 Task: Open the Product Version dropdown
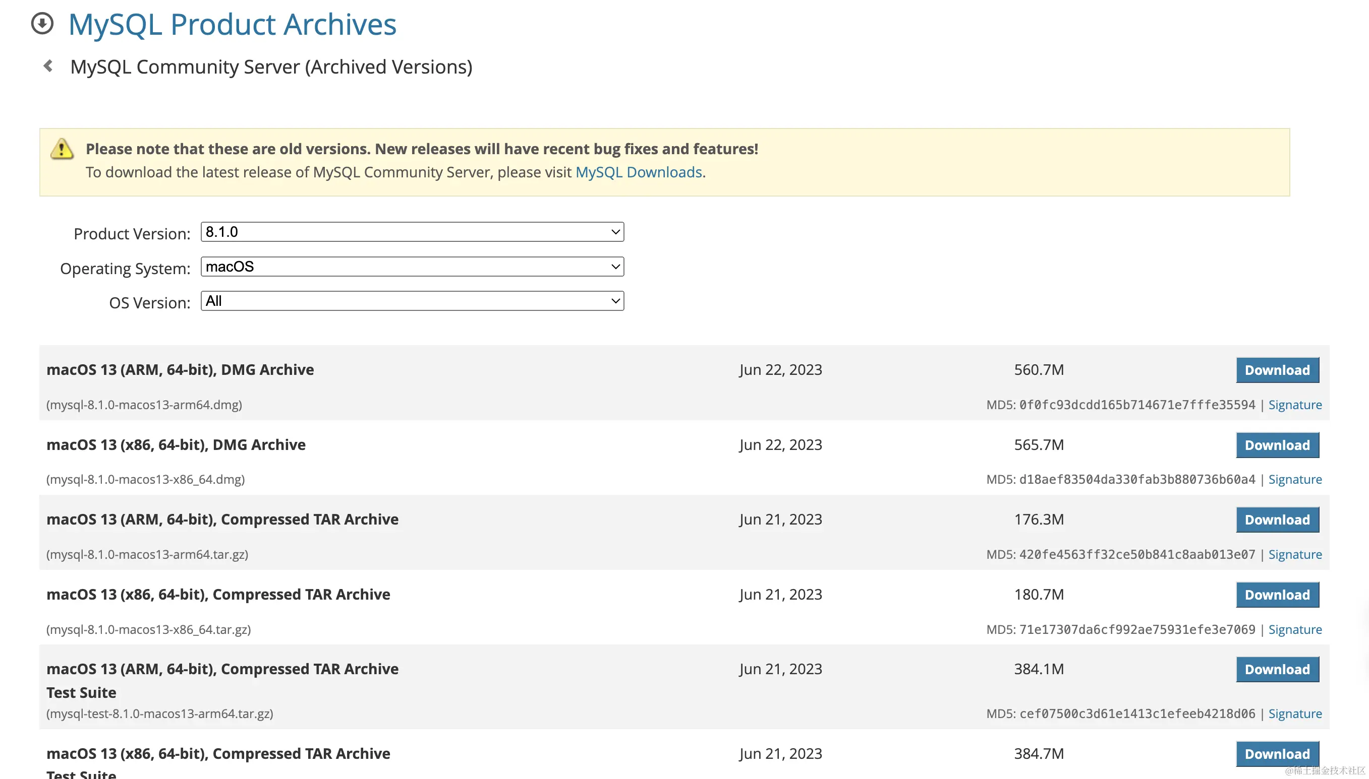[412, 232]
